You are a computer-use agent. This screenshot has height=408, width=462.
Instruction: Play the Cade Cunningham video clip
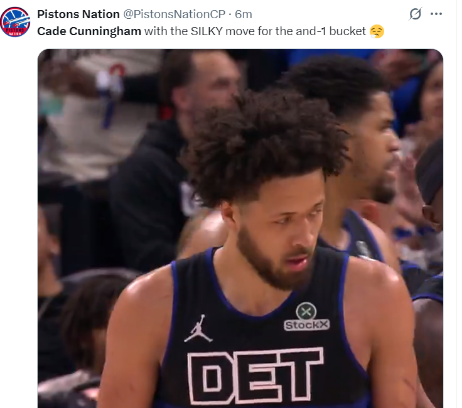[x=240, y=228]
